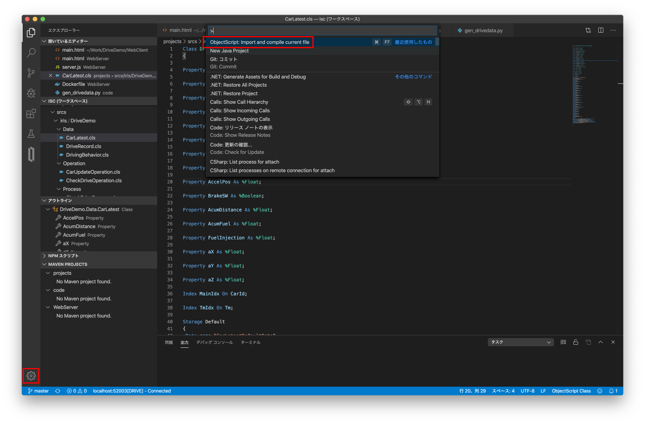Image resolution: width=645 pixels, height=424 pixels.
Task: Click the compare changes icon in editor toolbar
Action: (x=588, y=30)
